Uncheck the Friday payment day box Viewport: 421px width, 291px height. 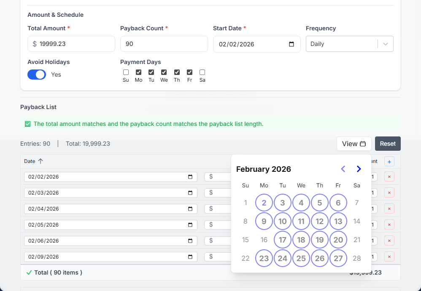tap(190, 72)
